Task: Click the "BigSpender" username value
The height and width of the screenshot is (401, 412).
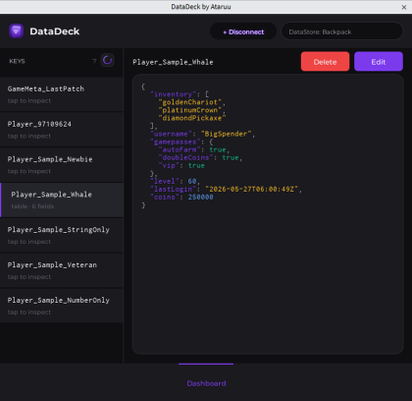Action: click(226, 134)
